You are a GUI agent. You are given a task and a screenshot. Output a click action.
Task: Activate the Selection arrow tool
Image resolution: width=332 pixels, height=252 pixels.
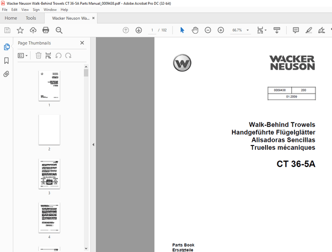pos(182,30)
